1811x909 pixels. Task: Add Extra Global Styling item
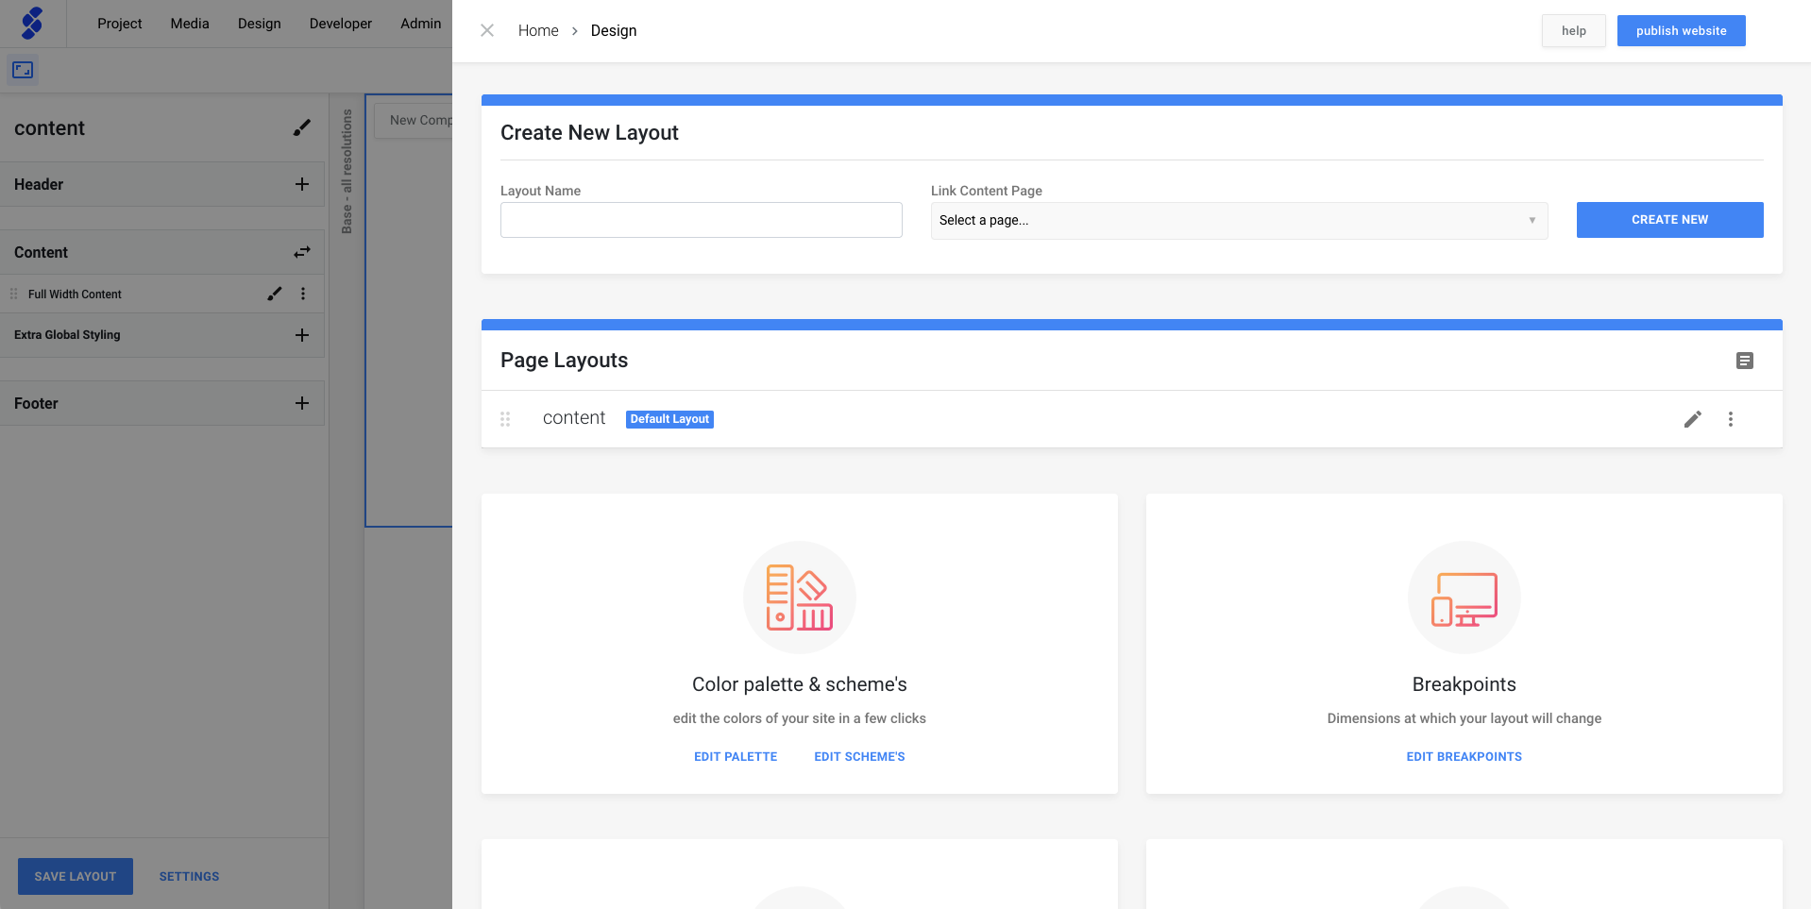(302, 335)
